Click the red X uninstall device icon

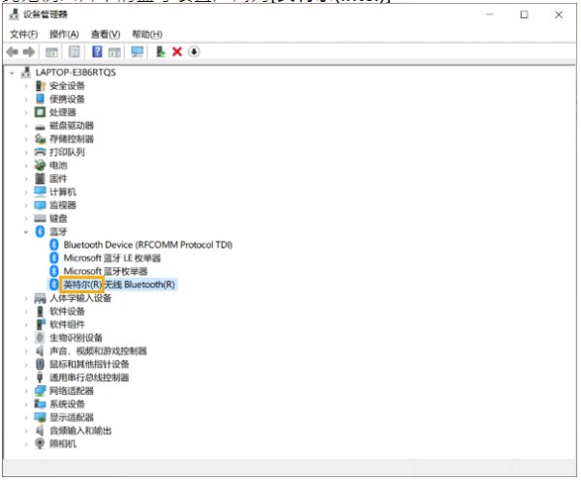177,51
